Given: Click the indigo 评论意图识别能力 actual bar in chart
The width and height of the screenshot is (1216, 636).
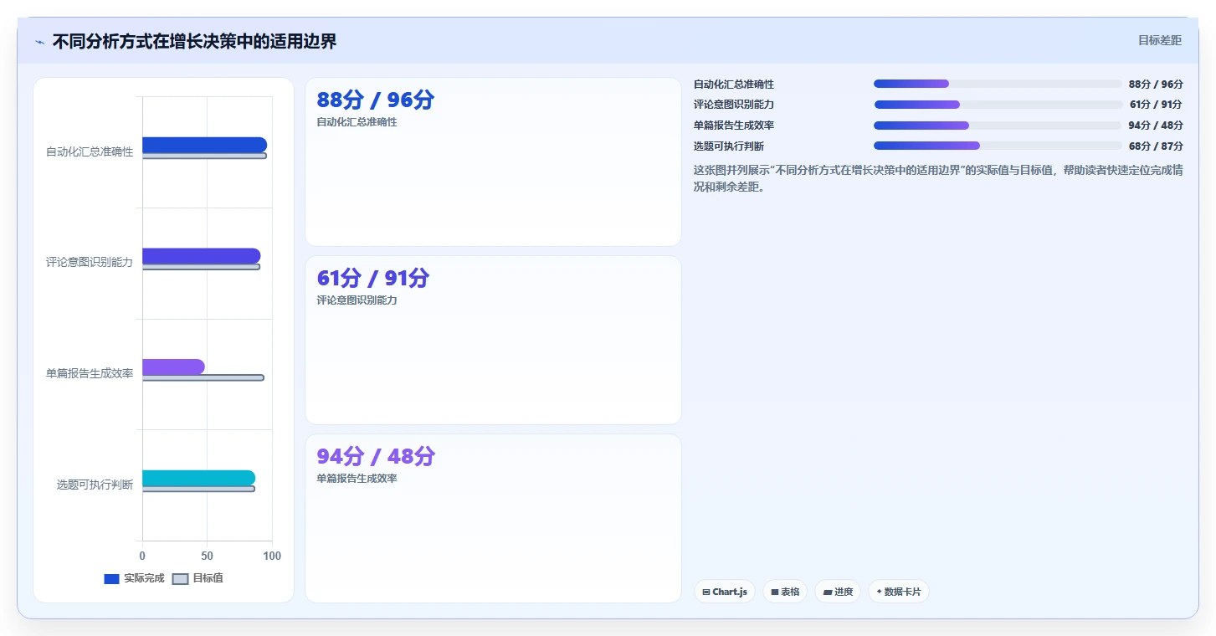Looking at the screenshot, I should 201,256.
